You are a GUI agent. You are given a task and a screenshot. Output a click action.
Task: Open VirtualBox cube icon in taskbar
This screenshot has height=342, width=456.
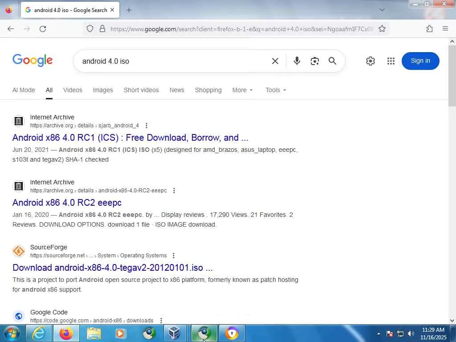(x=174, y=333)
